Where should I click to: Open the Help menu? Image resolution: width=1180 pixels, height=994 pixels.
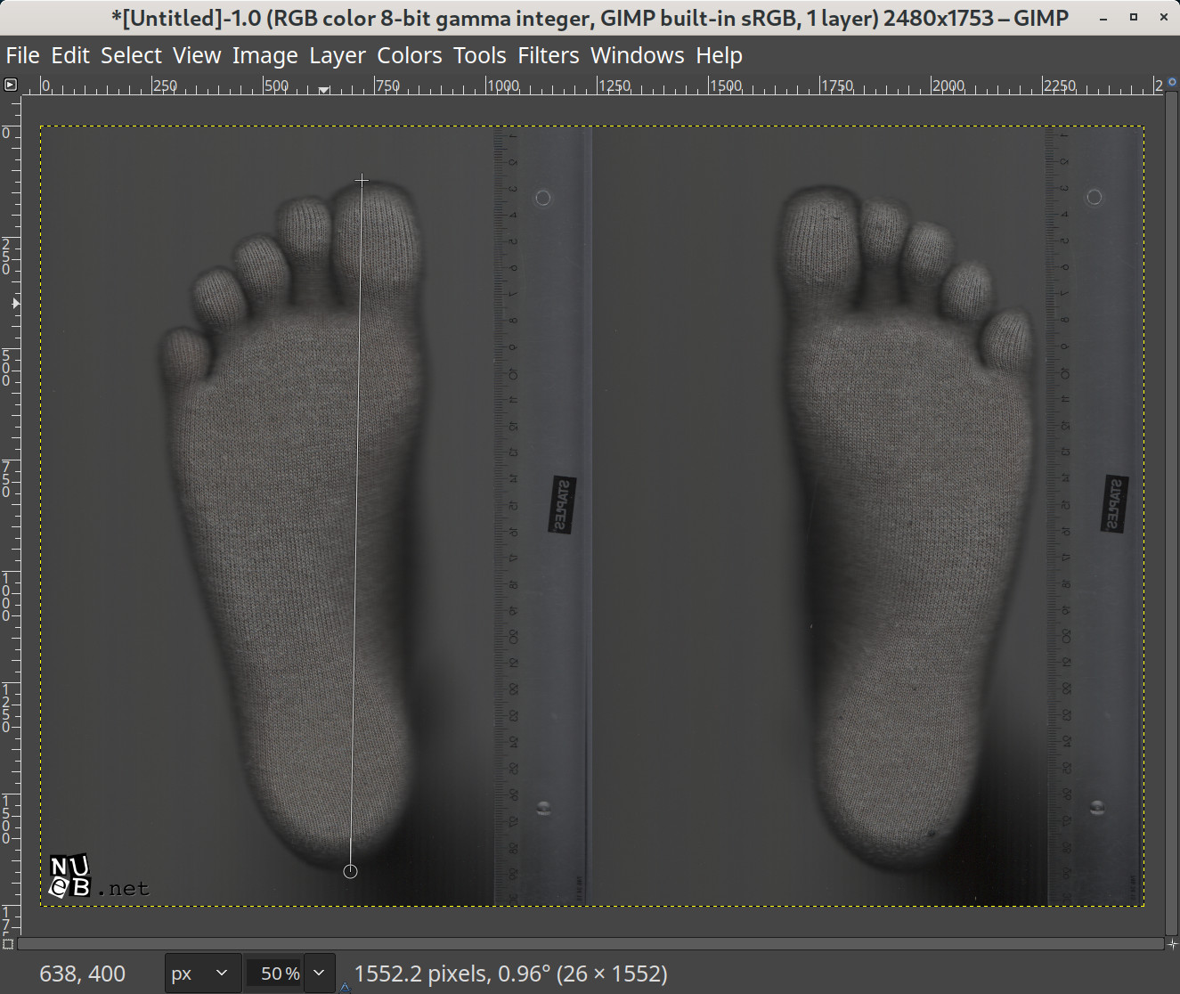[719, 55]
